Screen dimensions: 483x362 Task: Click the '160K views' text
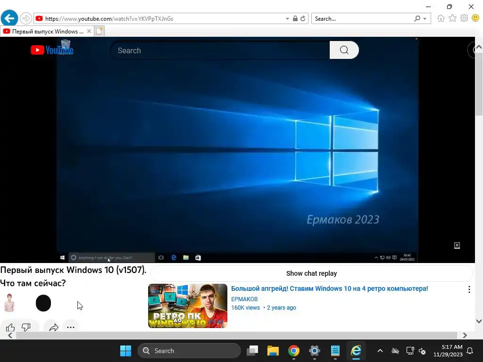[245, 307]
